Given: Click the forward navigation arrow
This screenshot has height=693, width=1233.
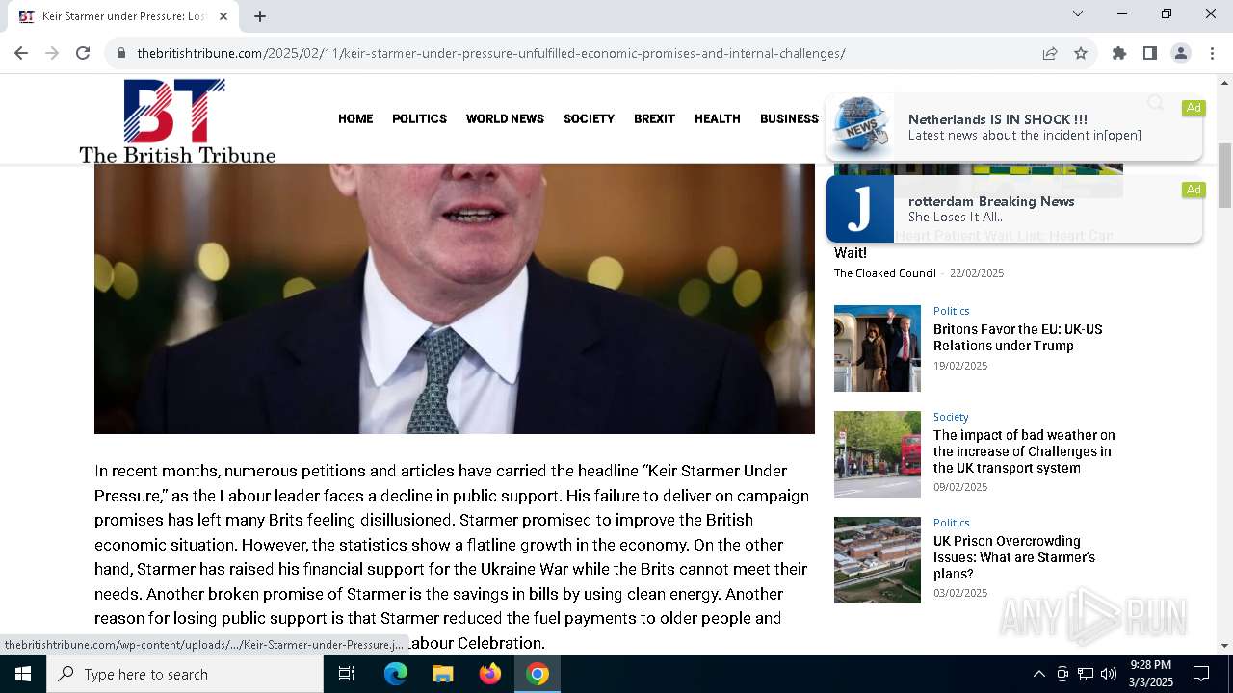Looking at the screenshot, I should pyautogui.click(x=52, y=53).
